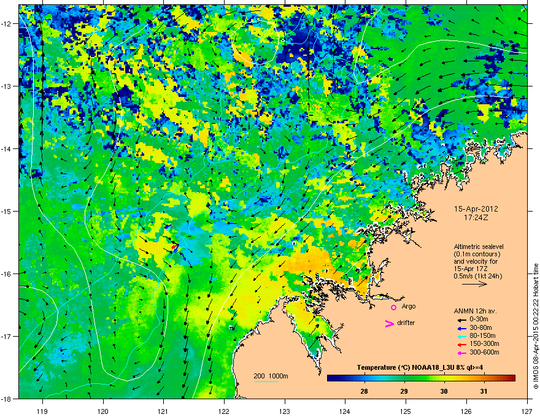Click the '28' tick label on colour bar
This screenshot has width=540, height=417.
(x=364, y=391)
